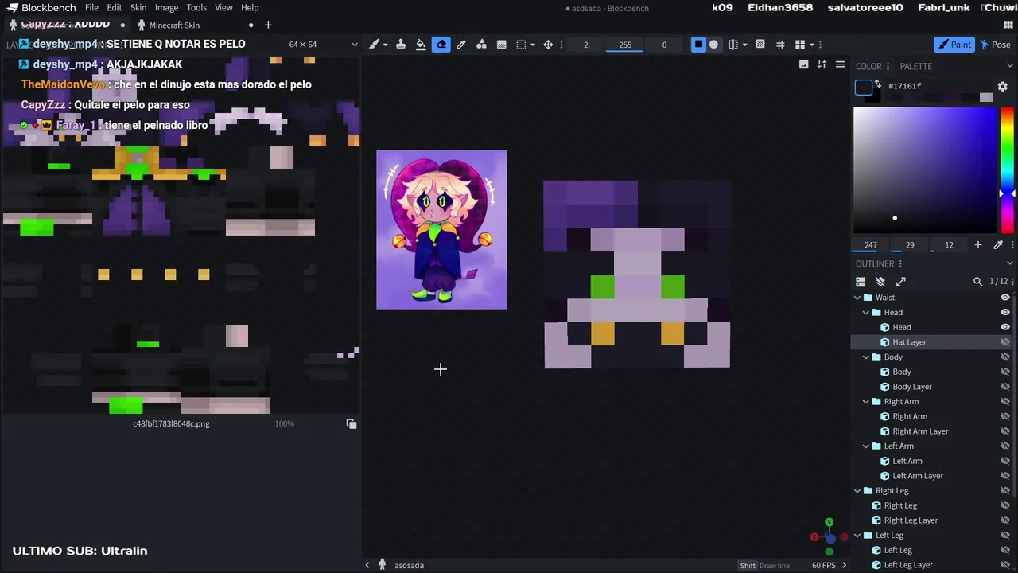Switch to the Palette tab

[x=915, y=66]
